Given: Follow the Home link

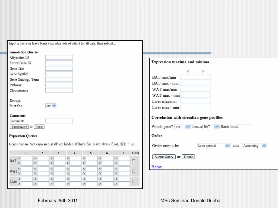Looking at the screenshot, I should pyautogui.click(x=157, y=167).
